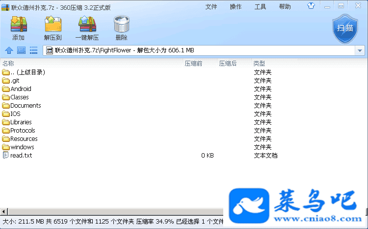Viewport: 368px width, 229px height.
Task: Click the horizontal scrollbar track
Action: (116, 212)
